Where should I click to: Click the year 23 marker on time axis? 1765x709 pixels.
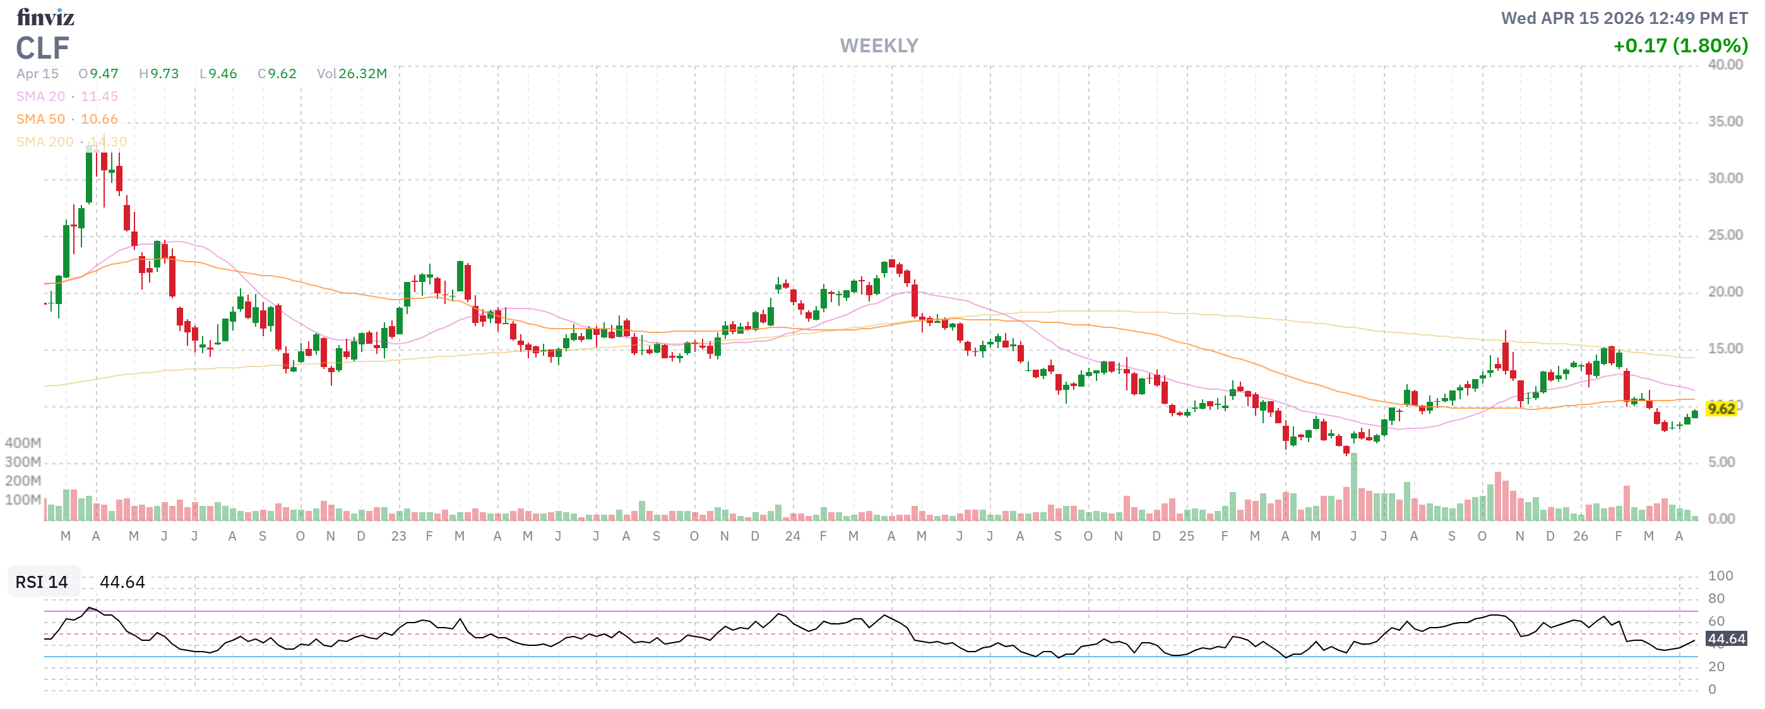[x=399, y=537]
